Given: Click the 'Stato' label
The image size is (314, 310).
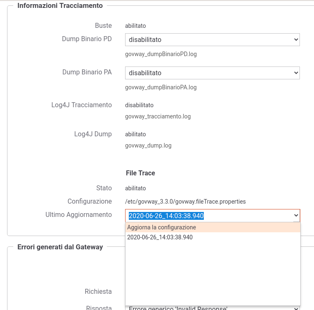Looking at the screenshot, I should [x=104, y=188].
